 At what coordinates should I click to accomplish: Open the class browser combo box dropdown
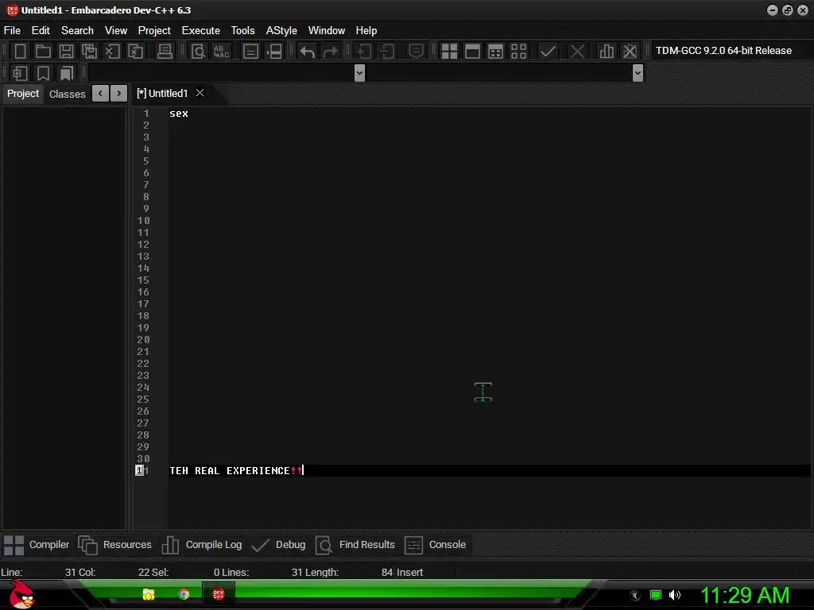(x=359, y=73)
